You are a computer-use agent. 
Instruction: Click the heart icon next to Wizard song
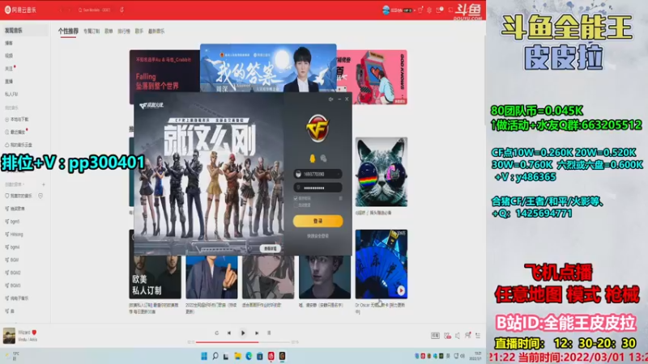(34, 332)
